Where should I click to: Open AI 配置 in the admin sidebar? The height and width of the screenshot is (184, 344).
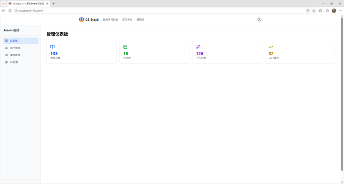tap(20, 62)
